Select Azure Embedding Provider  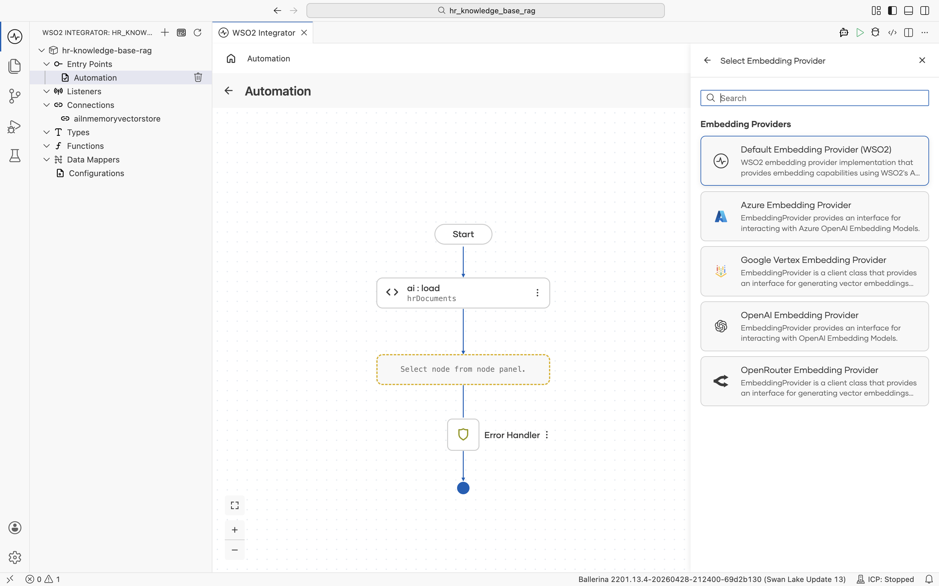(814, 216)
